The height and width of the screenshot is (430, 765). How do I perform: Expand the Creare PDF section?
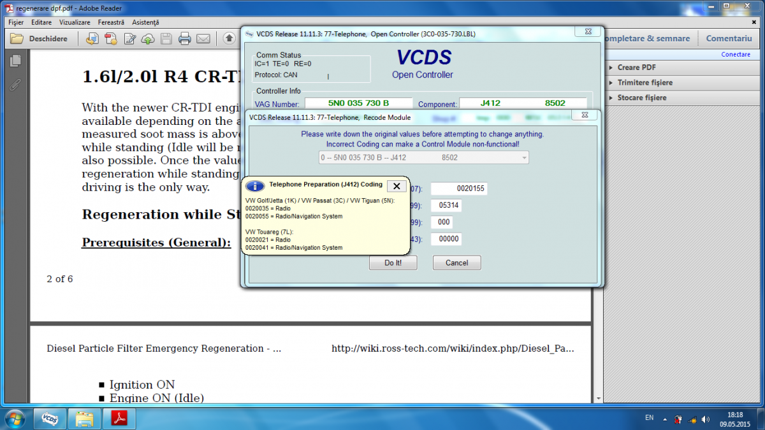pos(681,68)
